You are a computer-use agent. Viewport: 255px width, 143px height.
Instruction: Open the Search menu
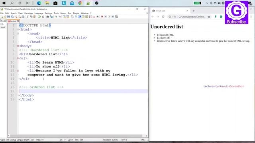coord(14,13)
